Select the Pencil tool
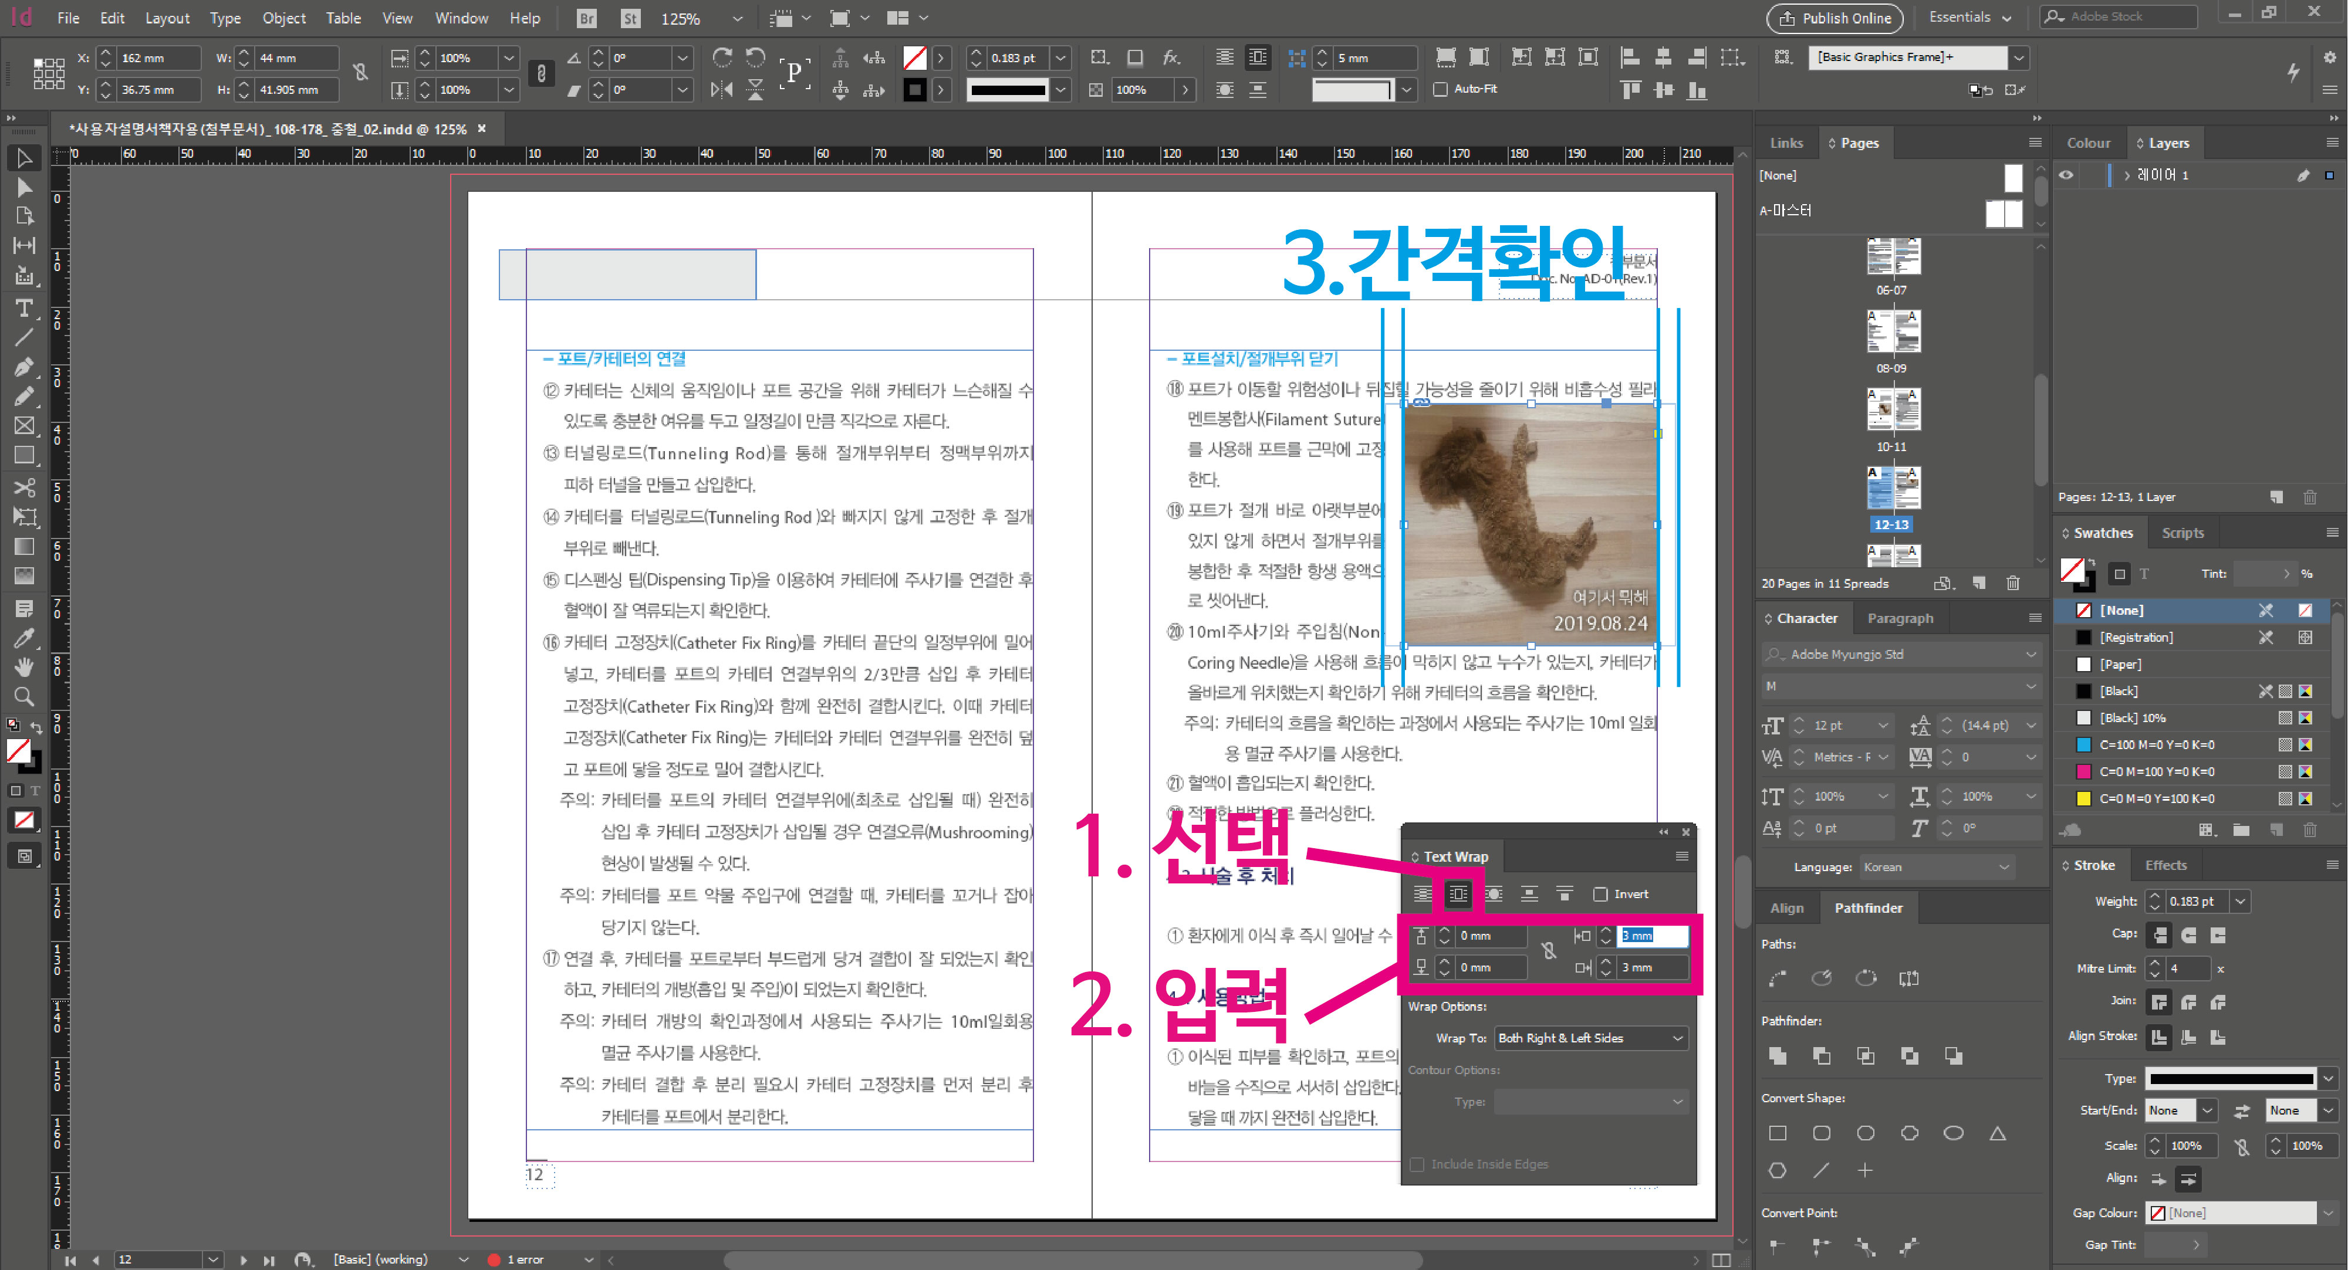This screenshot has height=1270, width=2348. coord(23,397)
